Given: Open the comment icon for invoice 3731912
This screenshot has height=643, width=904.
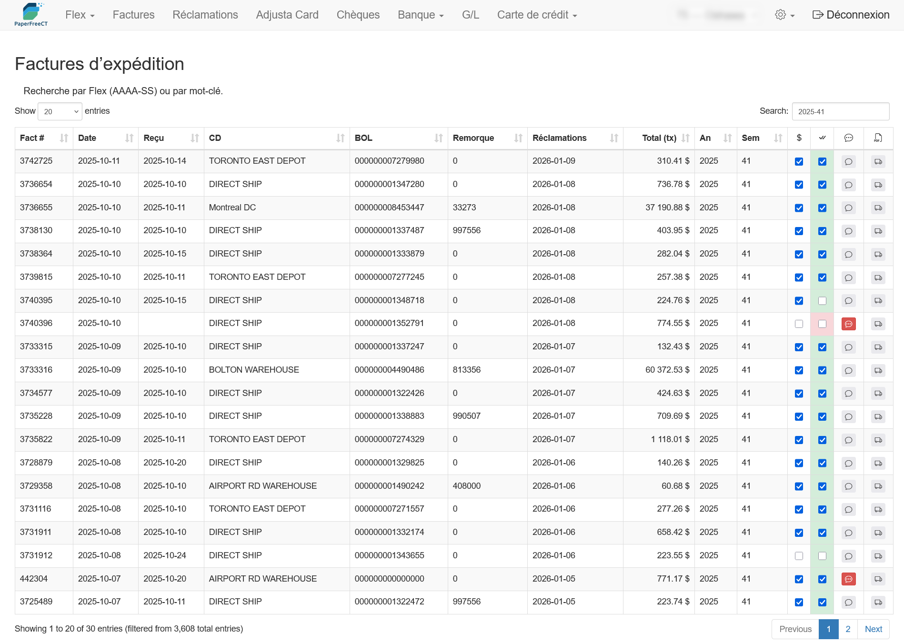Looking at the screenshot, I should point(848,556).
